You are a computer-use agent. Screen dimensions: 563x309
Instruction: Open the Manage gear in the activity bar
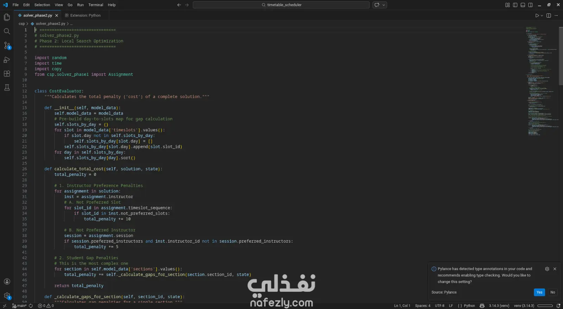(7, 296)
